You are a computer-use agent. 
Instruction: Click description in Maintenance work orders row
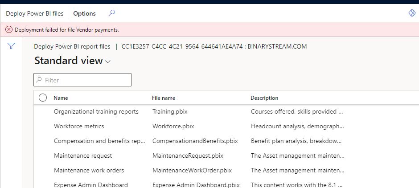click(298, 170)
